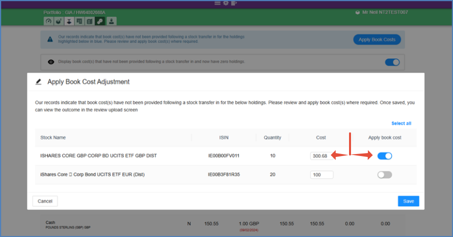Open the transfer arrows icon tab
The image size is (453, 237).
click(69, 21)
